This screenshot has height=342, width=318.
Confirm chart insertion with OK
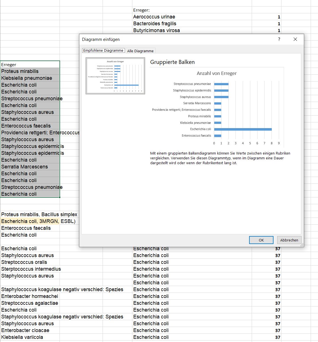pos(261,240)
